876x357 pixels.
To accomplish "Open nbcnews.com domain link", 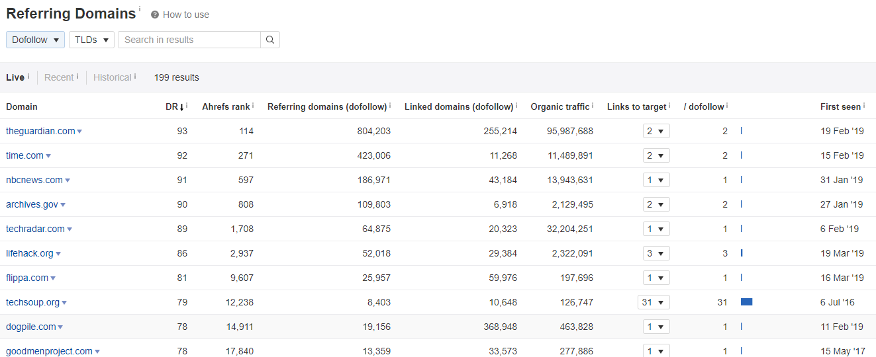I will coord(34,180).
